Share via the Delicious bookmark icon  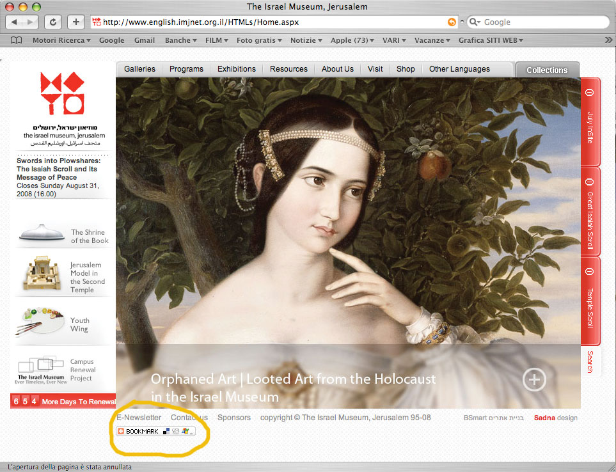[x=166, y=431]
